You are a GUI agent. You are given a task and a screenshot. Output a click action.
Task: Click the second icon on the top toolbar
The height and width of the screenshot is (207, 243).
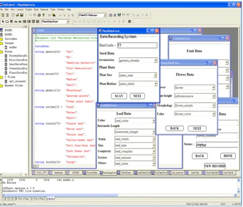pyautogui.click(x=7, y=15)
